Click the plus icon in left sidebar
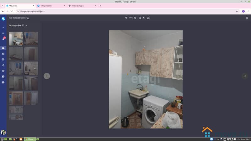This screenshot has height=141, width=251. tap(3, 28)
